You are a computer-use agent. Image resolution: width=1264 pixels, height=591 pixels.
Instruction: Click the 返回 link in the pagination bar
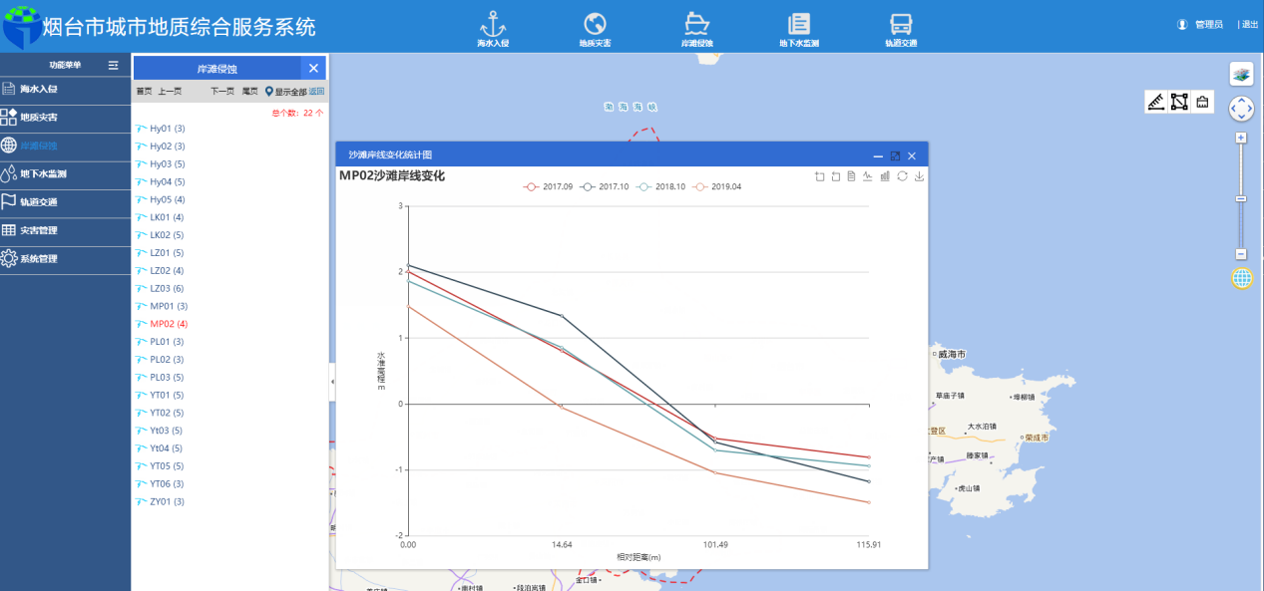click(317, 91)
